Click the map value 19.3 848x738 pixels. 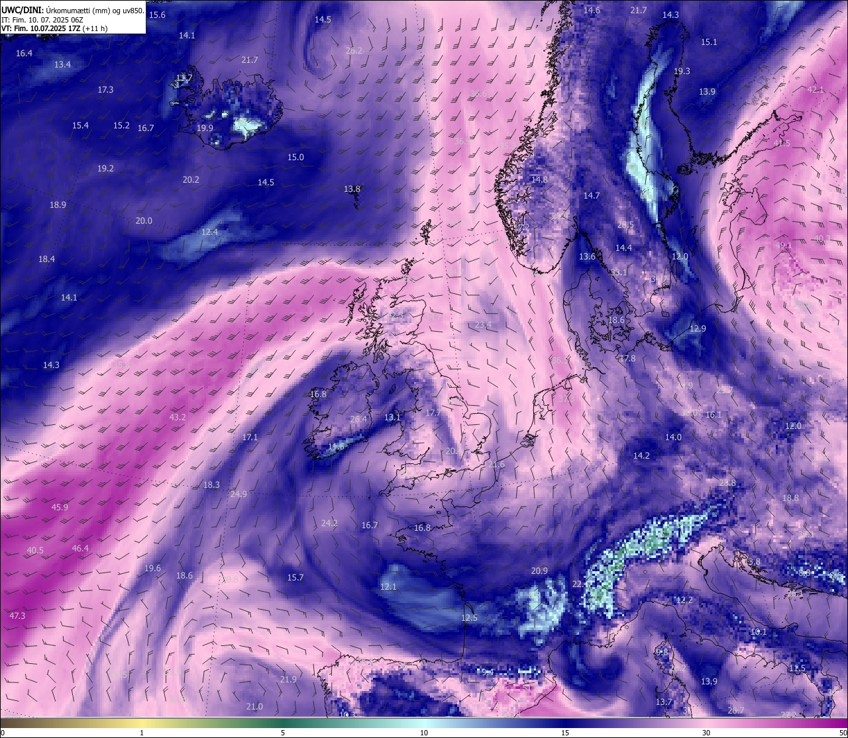click(x=682, y=71)
